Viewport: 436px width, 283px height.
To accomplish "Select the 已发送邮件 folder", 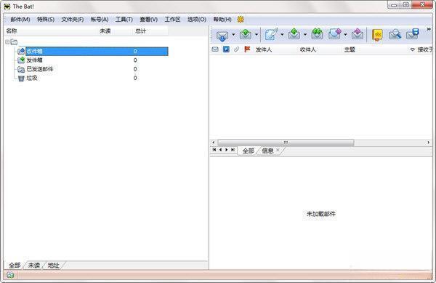I will point(40,69).
